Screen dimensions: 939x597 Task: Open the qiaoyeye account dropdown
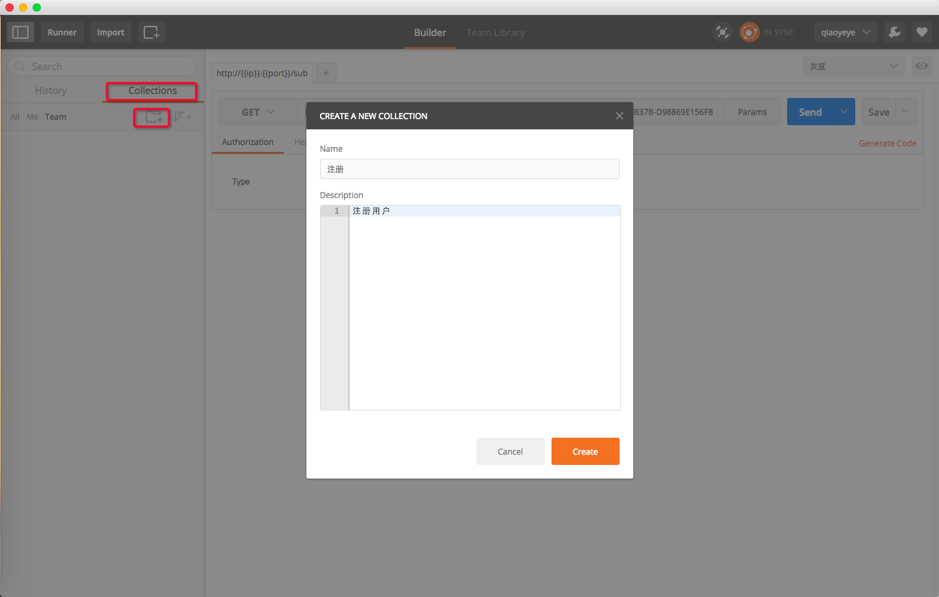click(x=845, y=32)
